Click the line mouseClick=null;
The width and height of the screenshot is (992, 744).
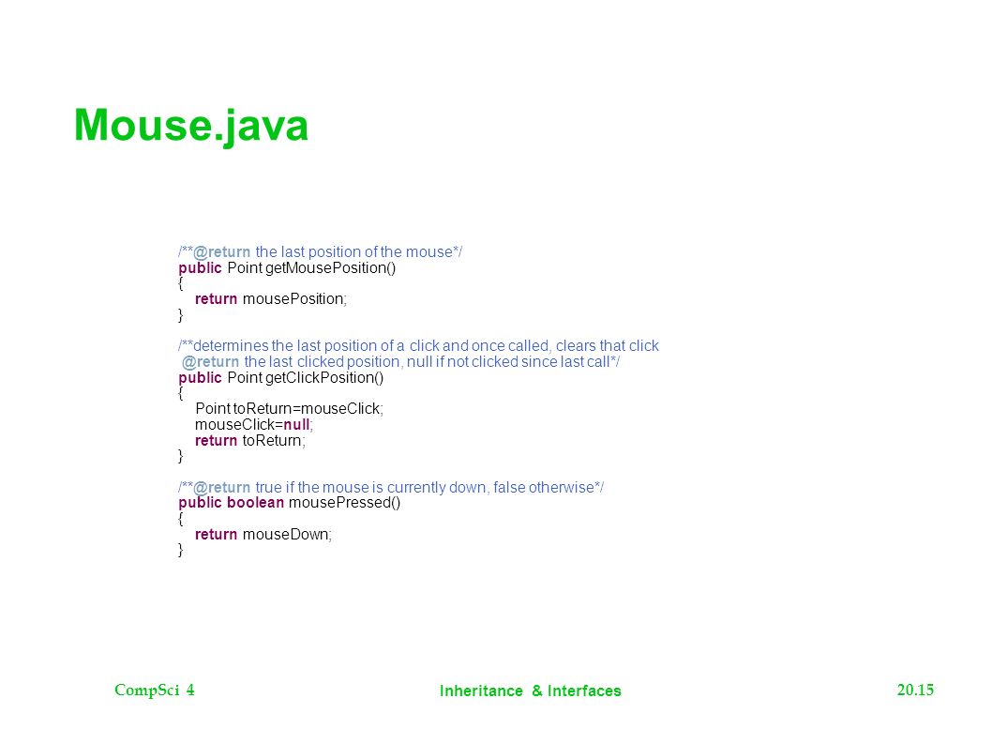coord(254,424)
